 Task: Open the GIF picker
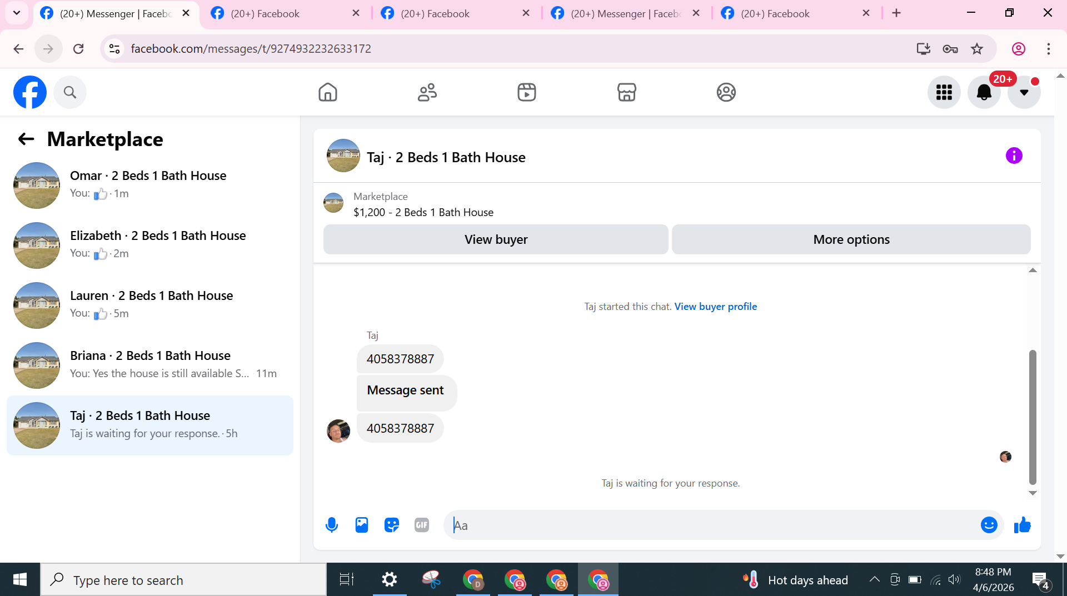pyautogui.click(x=422, y=525)
